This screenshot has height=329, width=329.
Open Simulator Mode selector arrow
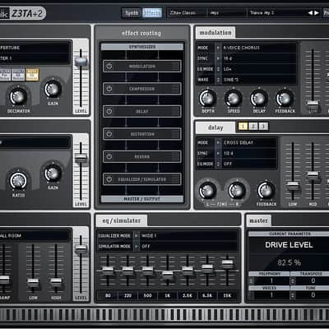point(136,246)
